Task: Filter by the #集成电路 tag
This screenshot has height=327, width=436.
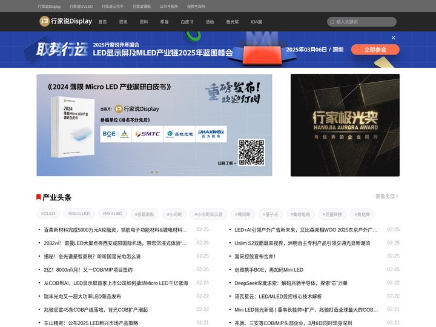Action: point(300,214)
